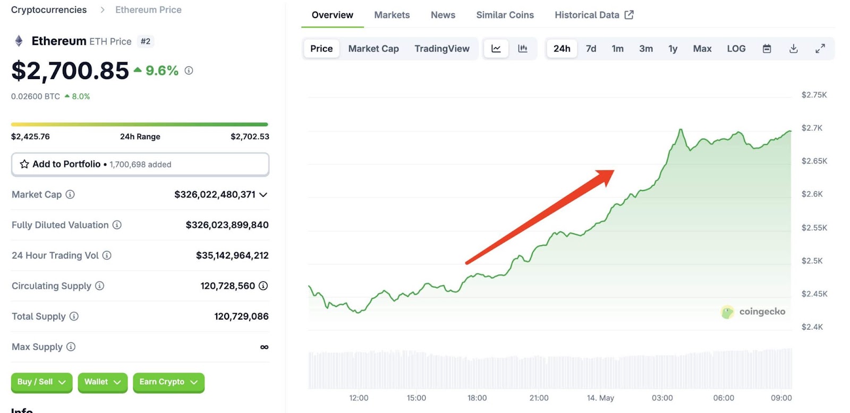This screenshot has width=850, height=413.
Task: Select the Max time range
Action: (702, 48)
